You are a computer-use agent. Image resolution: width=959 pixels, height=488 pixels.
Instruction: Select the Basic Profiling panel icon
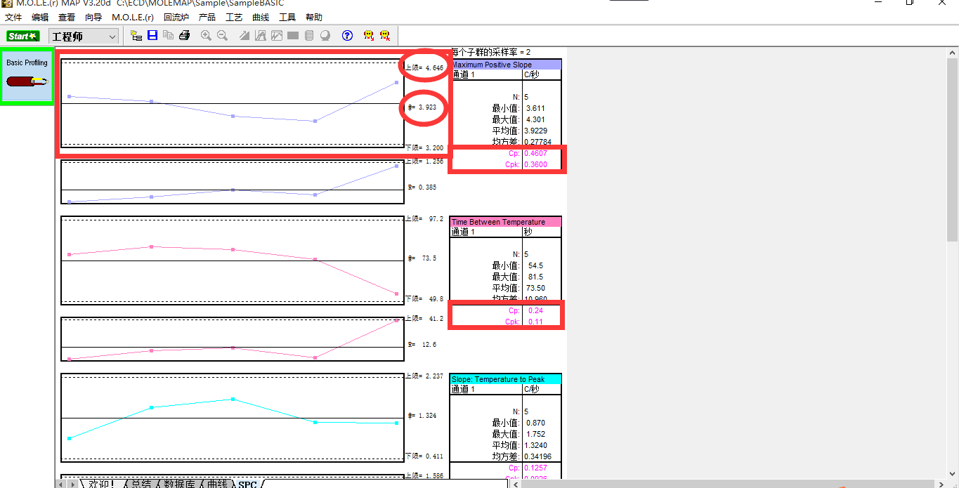(27, 77)
